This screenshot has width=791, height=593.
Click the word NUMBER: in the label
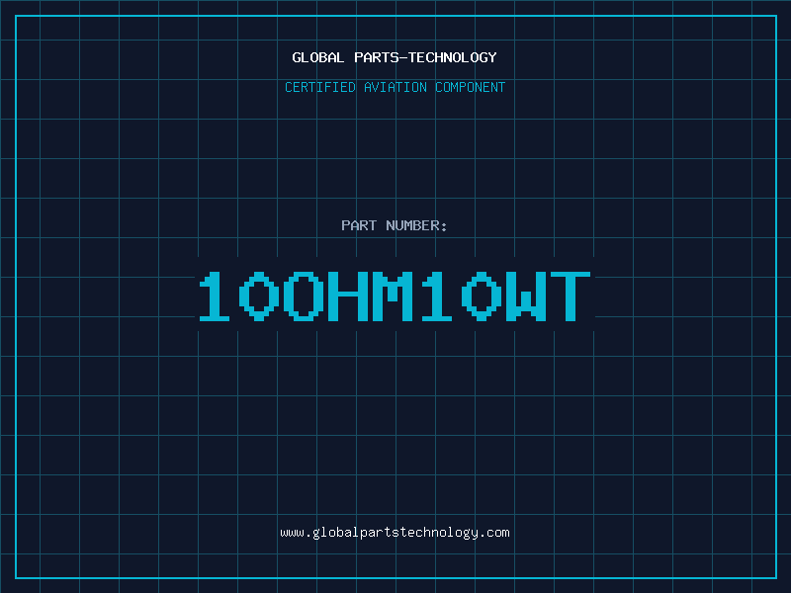click(x=416, y=225)
